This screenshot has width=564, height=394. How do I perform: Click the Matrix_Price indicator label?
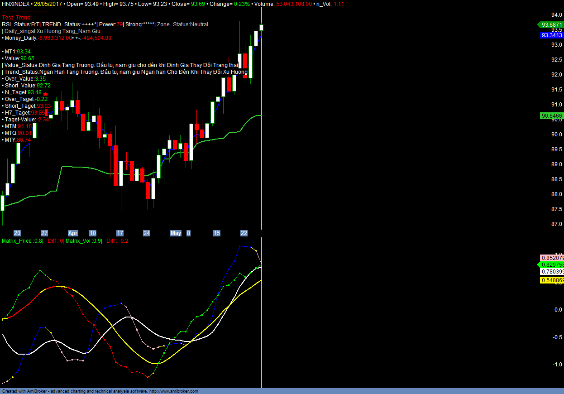pyautogui.click(x=22, y=241)
